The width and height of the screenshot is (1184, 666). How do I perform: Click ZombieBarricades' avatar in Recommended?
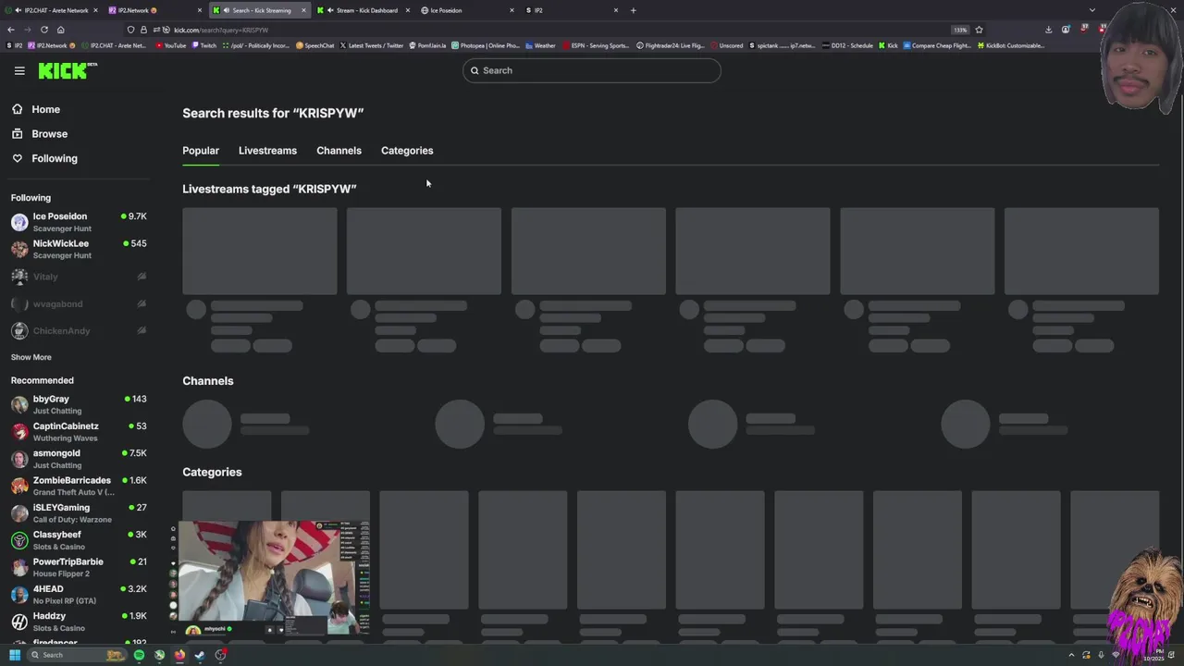click(19, 486)
